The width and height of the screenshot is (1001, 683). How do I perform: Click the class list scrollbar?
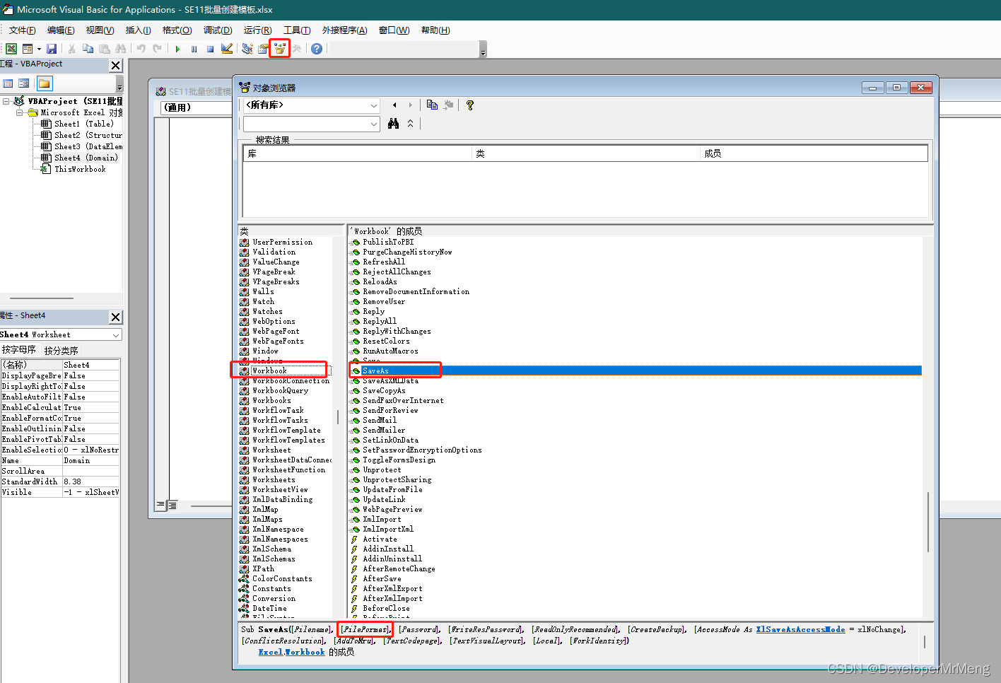pos(338,417)
